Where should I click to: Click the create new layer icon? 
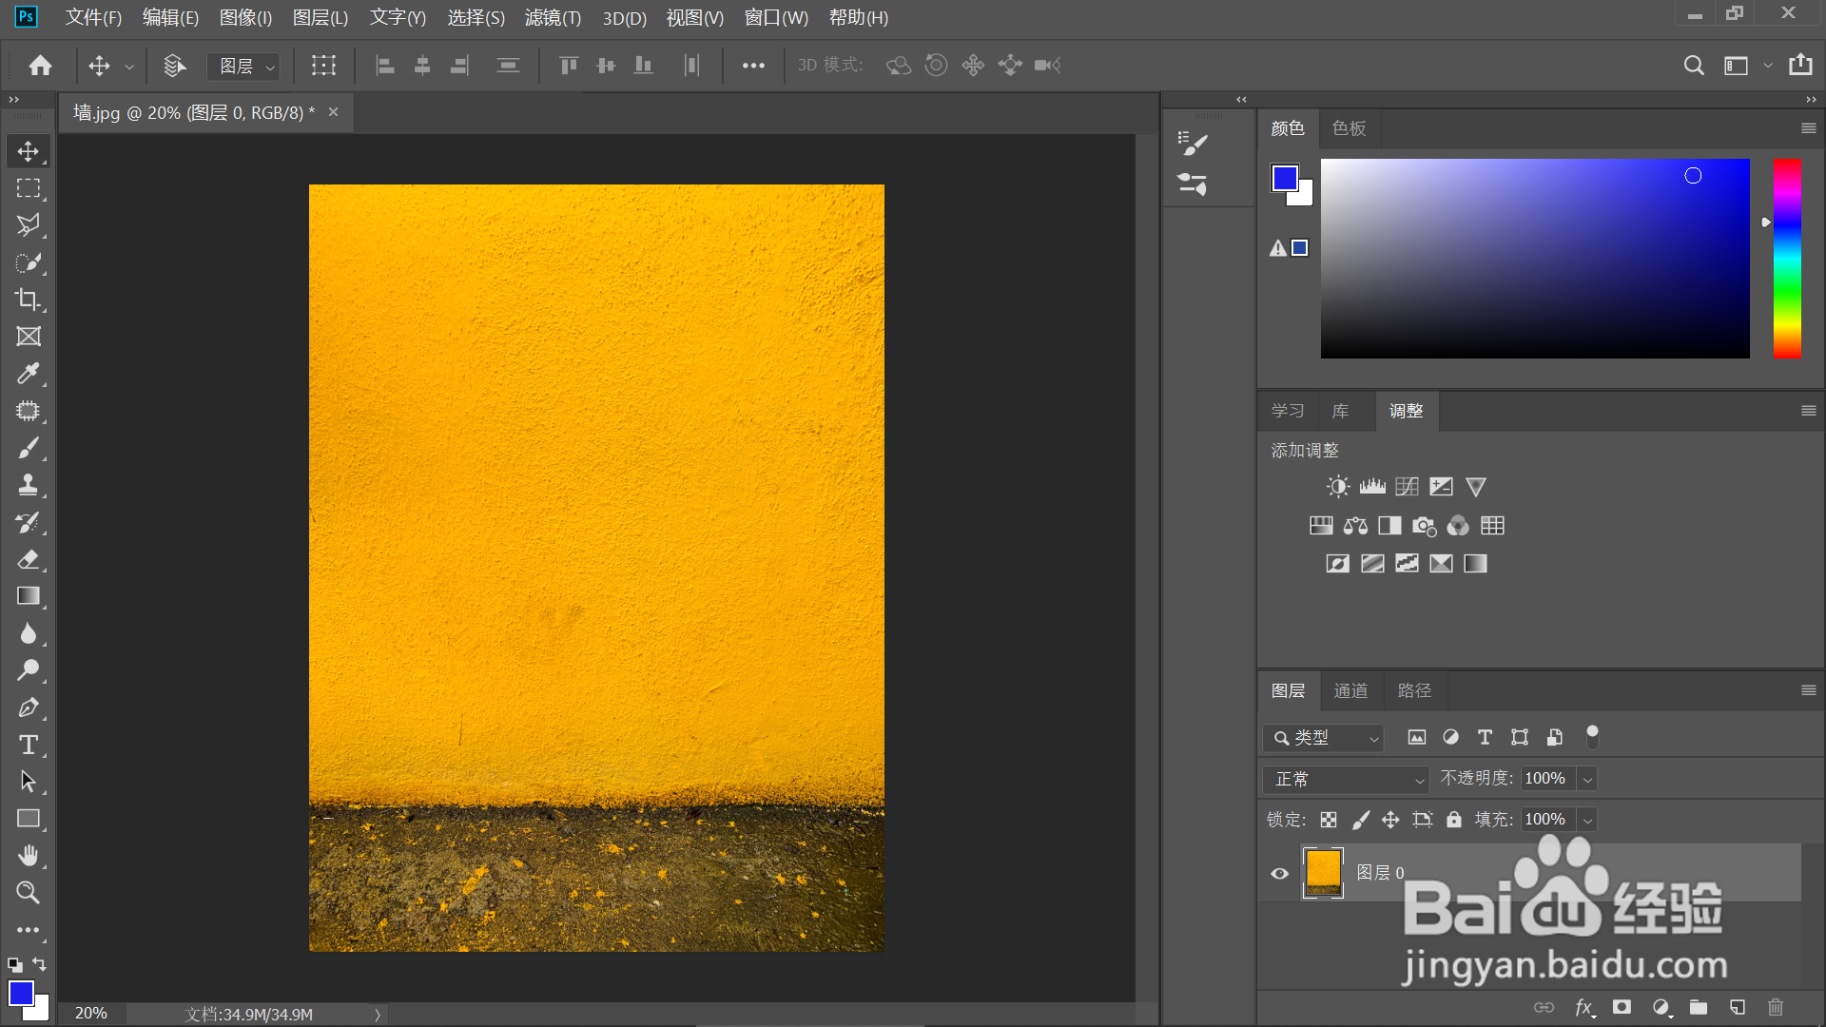1737,1007
